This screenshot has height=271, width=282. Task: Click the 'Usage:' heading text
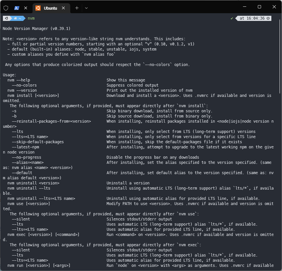(x=9, y=75)
